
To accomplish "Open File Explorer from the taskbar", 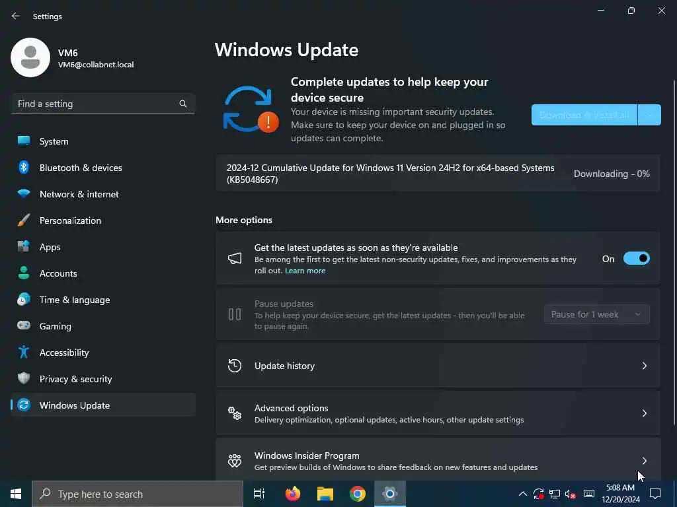I will (x=325, y=494).
